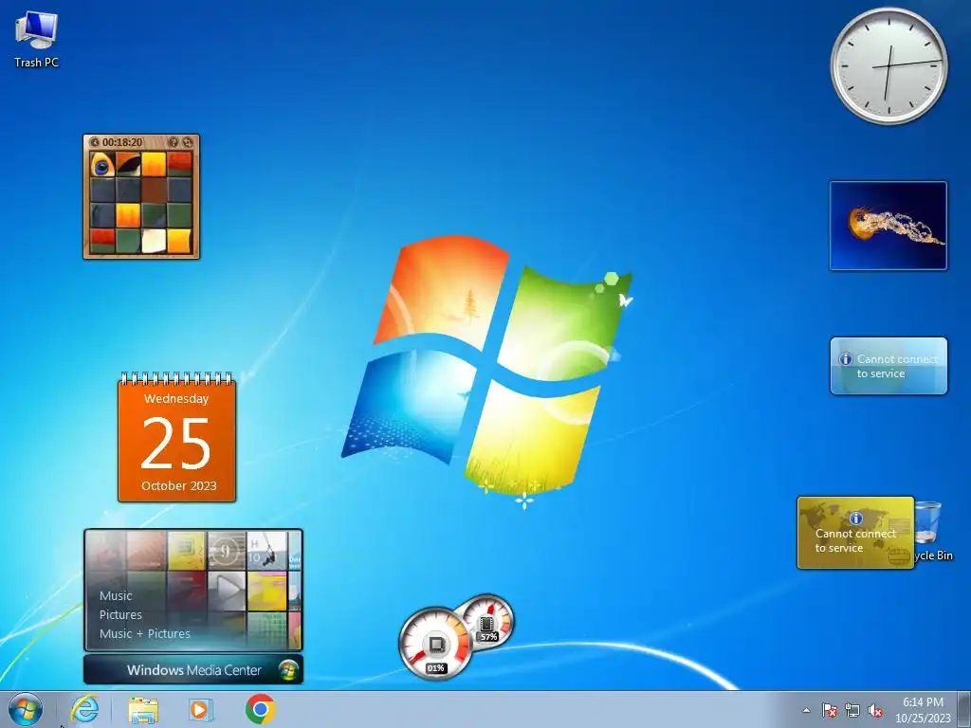The image size is (971, 728).
Task: Click the analog Clock gadget
Action: 889,65
